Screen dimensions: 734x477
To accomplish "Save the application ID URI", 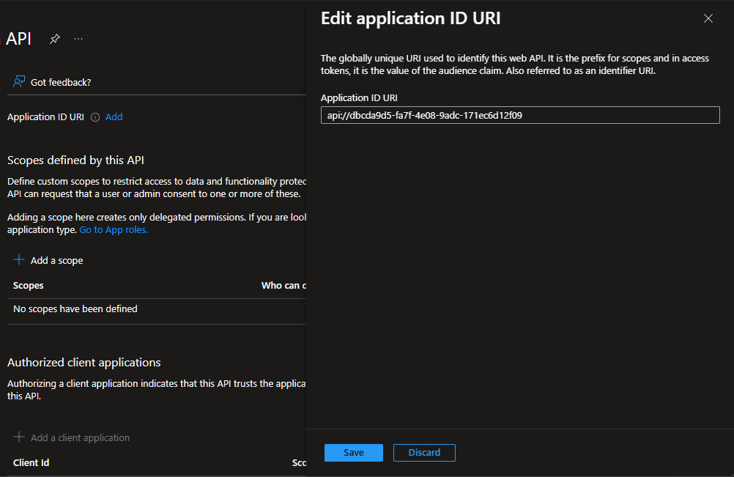I will (x=353, y=453).
